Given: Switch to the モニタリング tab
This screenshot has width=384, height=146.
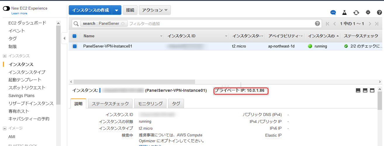Looking at the screenshot, I should 150,103.
